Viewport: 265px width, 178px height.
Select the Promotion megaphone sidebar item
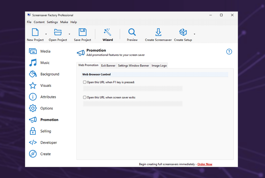click(44, 120)
